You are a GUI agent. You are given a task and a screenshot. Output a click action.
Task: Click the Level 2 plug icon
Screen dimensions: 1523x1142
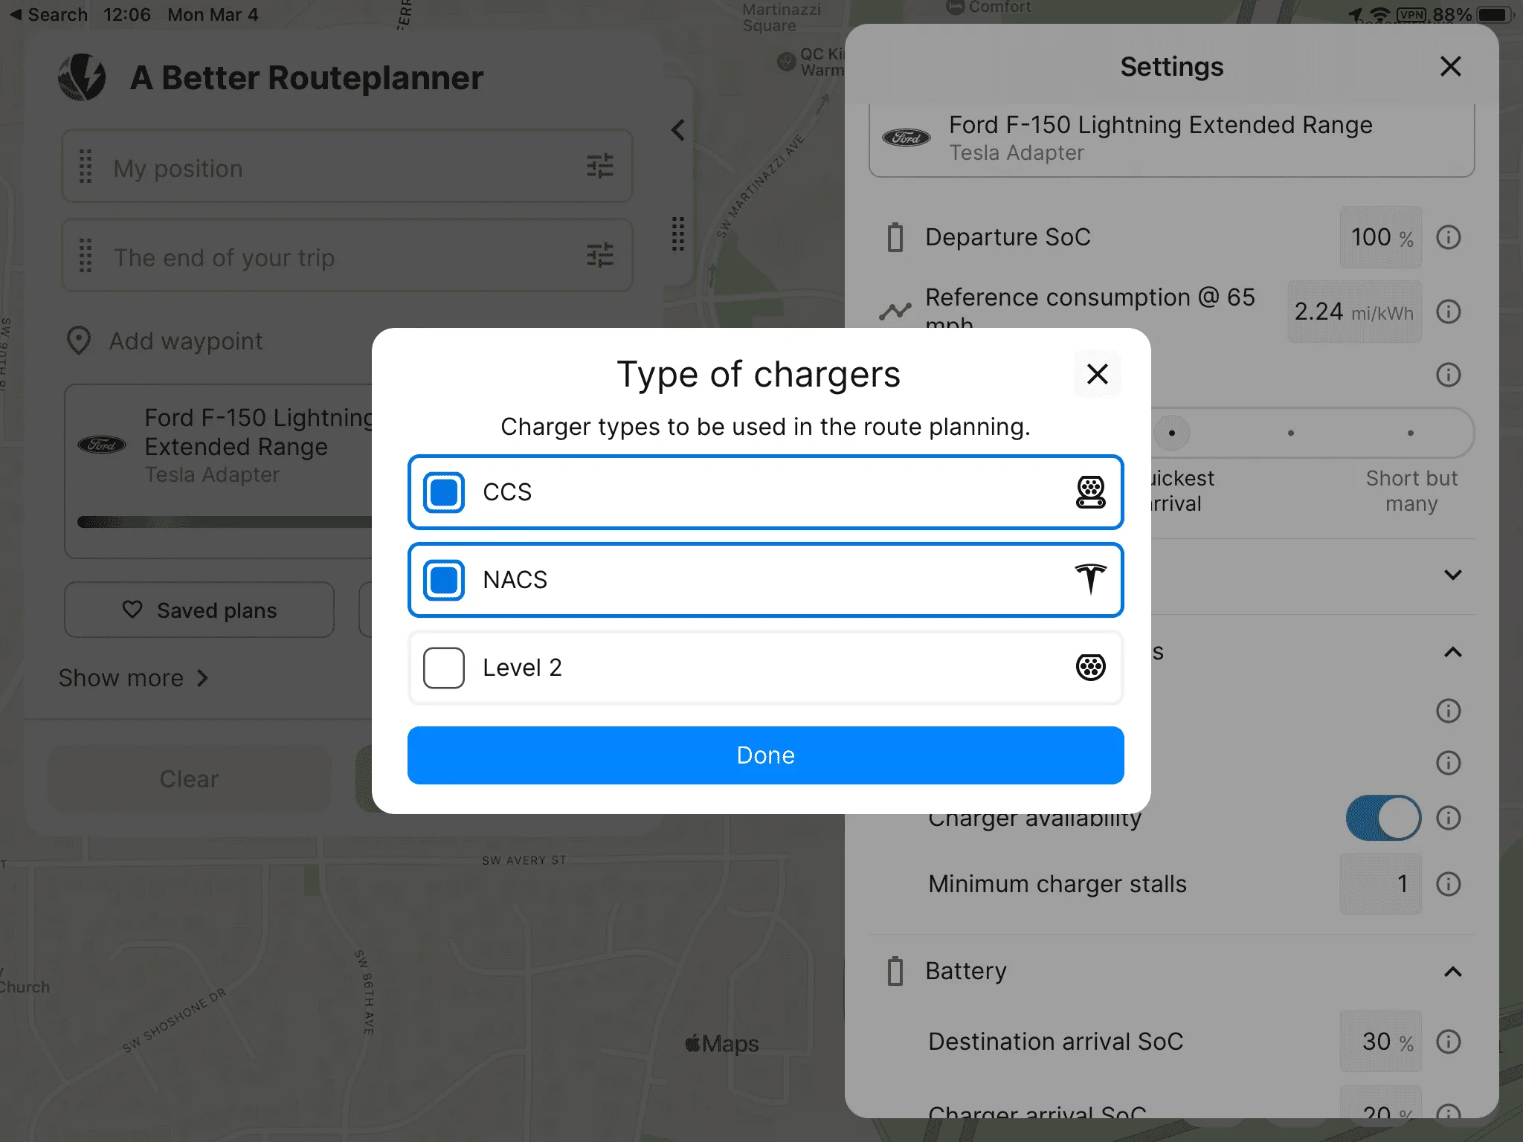pos(1090,667)
